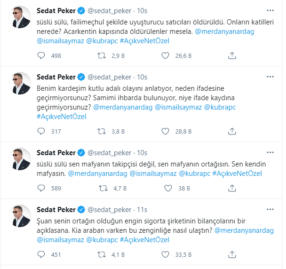
Task: Share the tweet about Acarkent killings
Action: click(232, 55)
